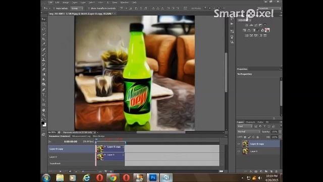Toggle lock all
323x182 pixels.
(257, 137)
